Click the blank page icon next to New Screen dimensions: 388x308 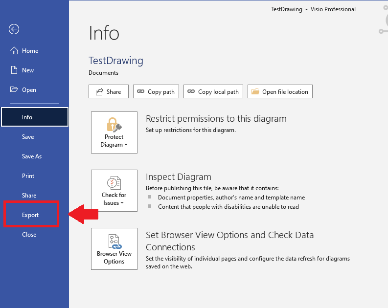pyautogui.click(x=14, y=70)
